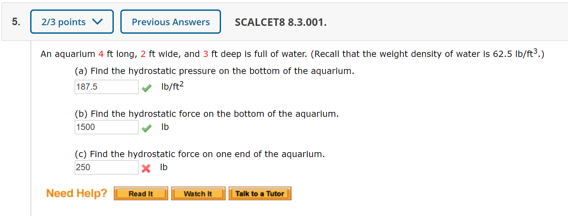
Task: Click the Read It help icon button
Action: (141, 193)
